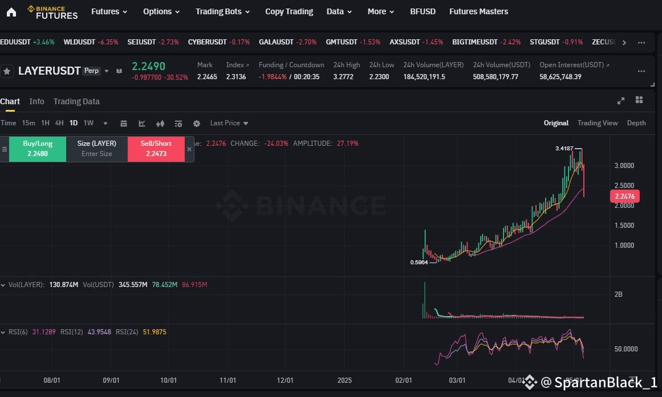Click Buy/Long at 2.2480
Screen dimensions: 662x397
click(x=38, y=149)
